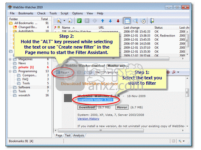201x150 pixels.
Task: Switch to the Text tab
Action: 68,135
